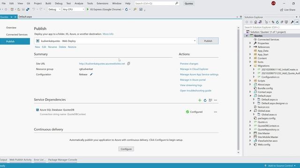Select Connected Services side tab
Screen dimensions: 300x168
coord(17,35)
